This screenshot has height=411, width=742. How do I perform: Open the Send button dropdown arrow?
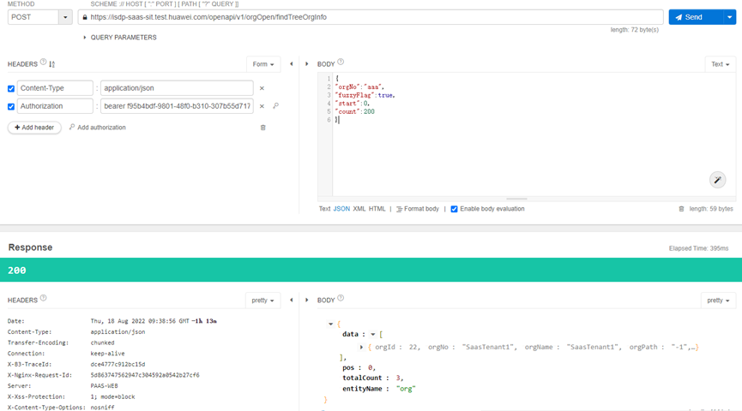pyautogui.click(x=730, y=17)
